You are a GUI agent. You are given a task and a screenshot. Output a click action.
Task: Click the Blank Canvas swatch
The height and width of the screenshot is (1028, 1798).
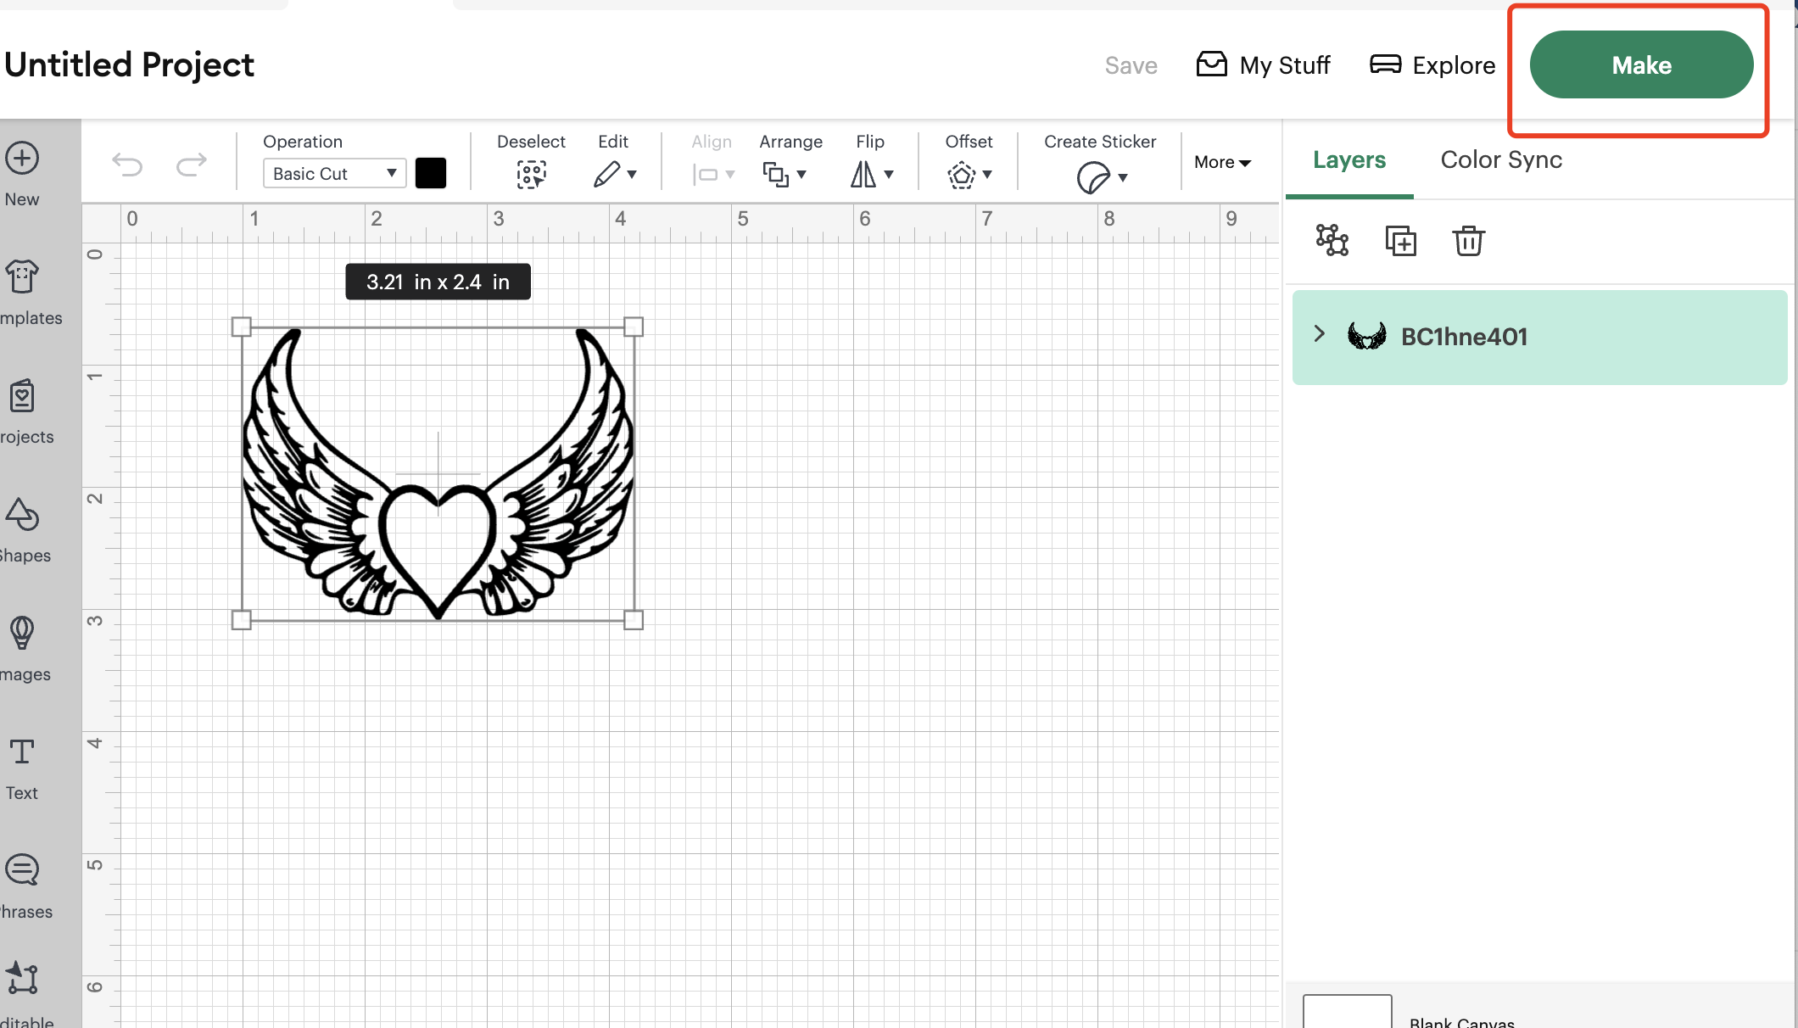click(1347, 1011)
